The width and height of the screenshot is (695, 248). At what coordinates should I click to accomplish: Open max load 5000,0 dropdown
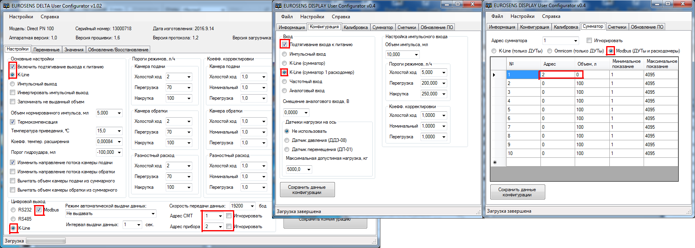pyautogui.click(x=309, y=169)
